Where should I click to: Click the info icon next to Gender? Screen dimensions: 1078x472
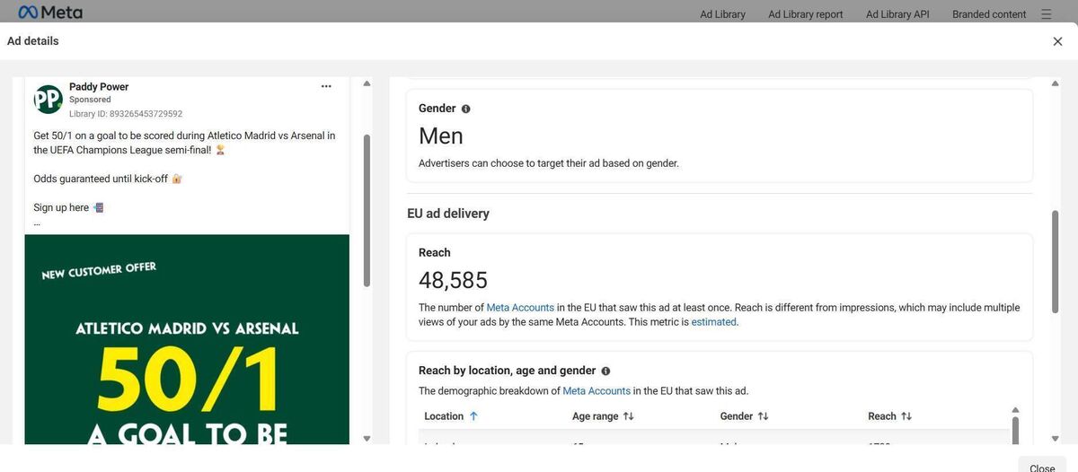click(x=465, y=109)
